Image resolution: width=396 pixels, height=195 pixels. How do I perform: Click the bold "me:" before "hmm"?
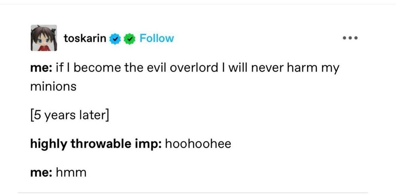click(x=41, y=172)
